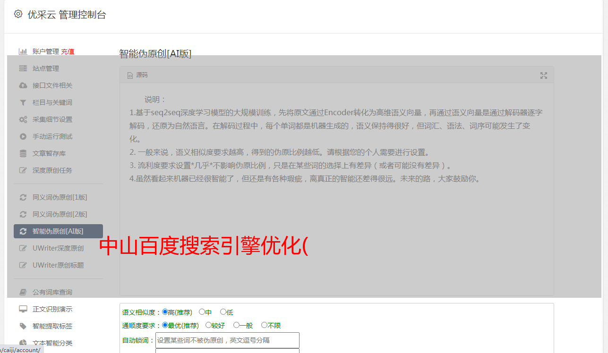The height and width of the screenshot is (353, 608).
Task: Click the server icon for 站点管理
Action: tap(23, 68)
